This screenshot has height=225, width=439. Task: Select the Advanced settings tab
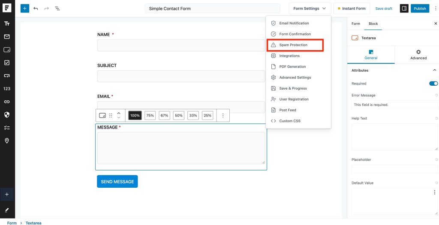tap(418, 55)
